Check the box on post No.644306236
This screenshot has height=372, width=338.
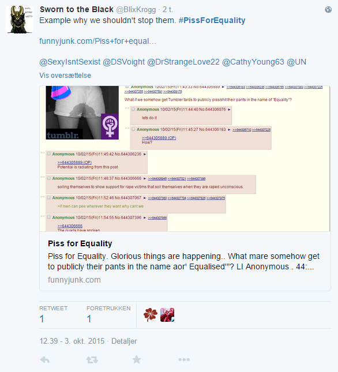[x=49, y=154]
